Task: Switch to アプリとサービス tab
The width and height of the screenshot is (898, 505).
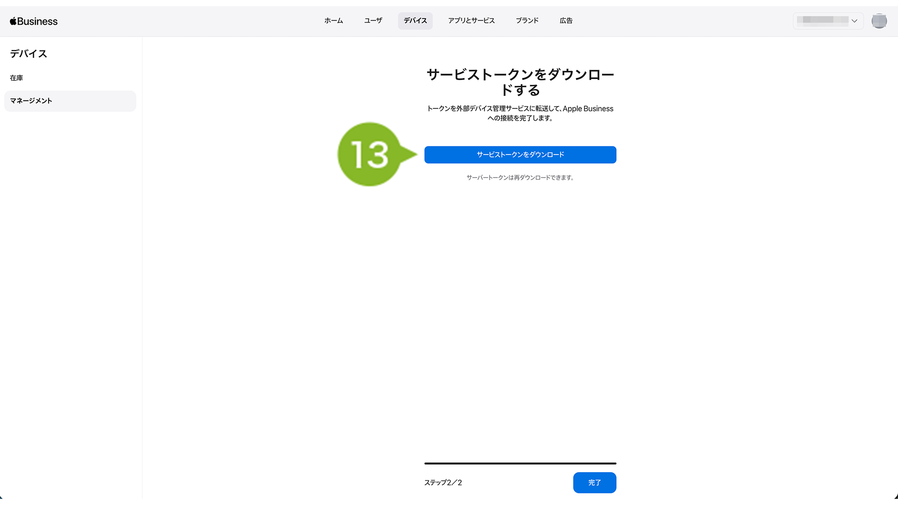Action: coord(471,21)
